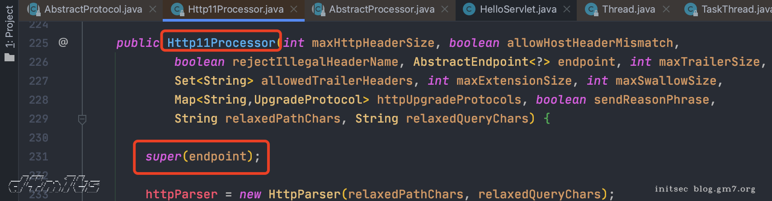The image size is (772, 201).
Task: Click the class icon on Thread.java tab
Action: coord(592,9)
